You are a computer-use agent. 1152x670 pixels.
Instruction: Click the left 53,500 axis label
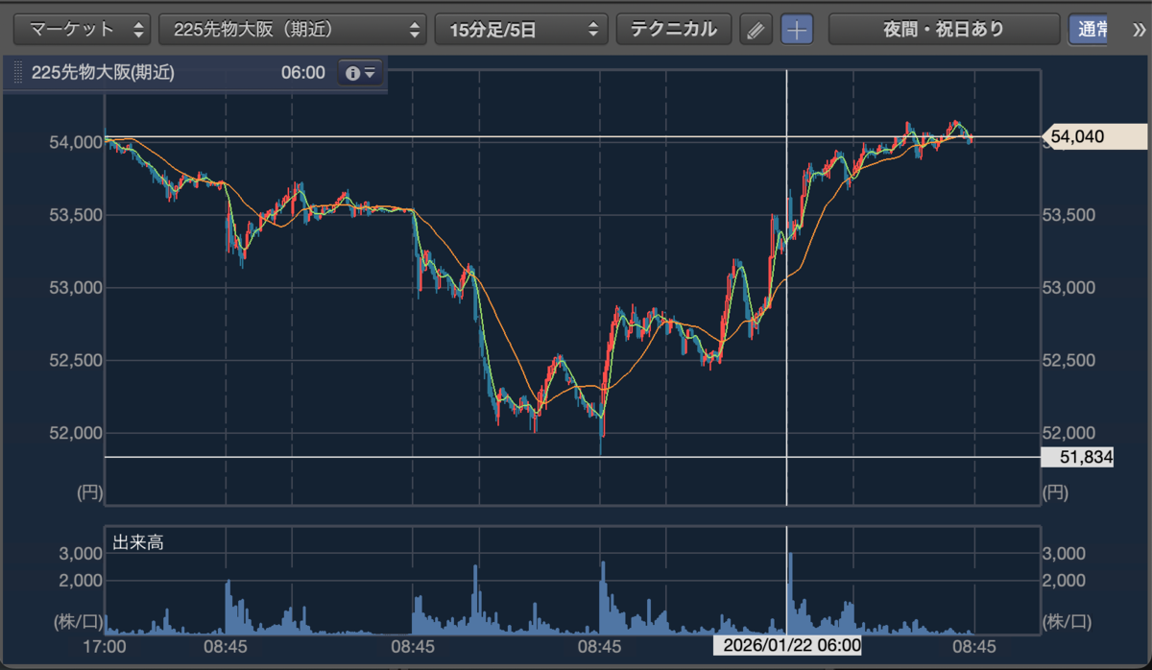pyautogui.click(x=74, y=215)
